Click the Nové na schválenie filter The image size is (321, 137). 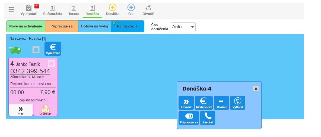(x=26, y=26)
